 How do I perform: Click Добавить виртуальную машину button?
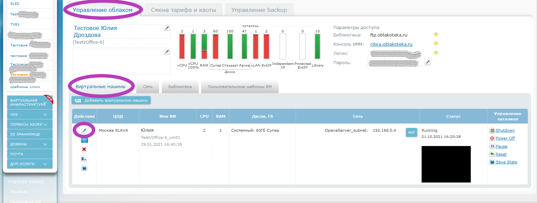111,100
